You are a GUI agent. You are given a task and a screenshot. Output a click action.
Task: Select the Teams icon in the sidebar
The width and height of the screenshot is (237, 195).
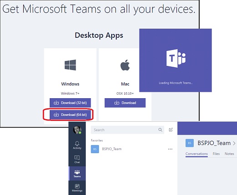point(77,174)
